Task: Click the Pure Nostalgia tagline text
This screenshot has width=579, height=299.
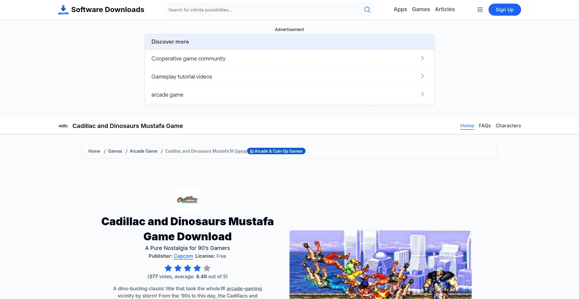Action: tap(187, 248)
